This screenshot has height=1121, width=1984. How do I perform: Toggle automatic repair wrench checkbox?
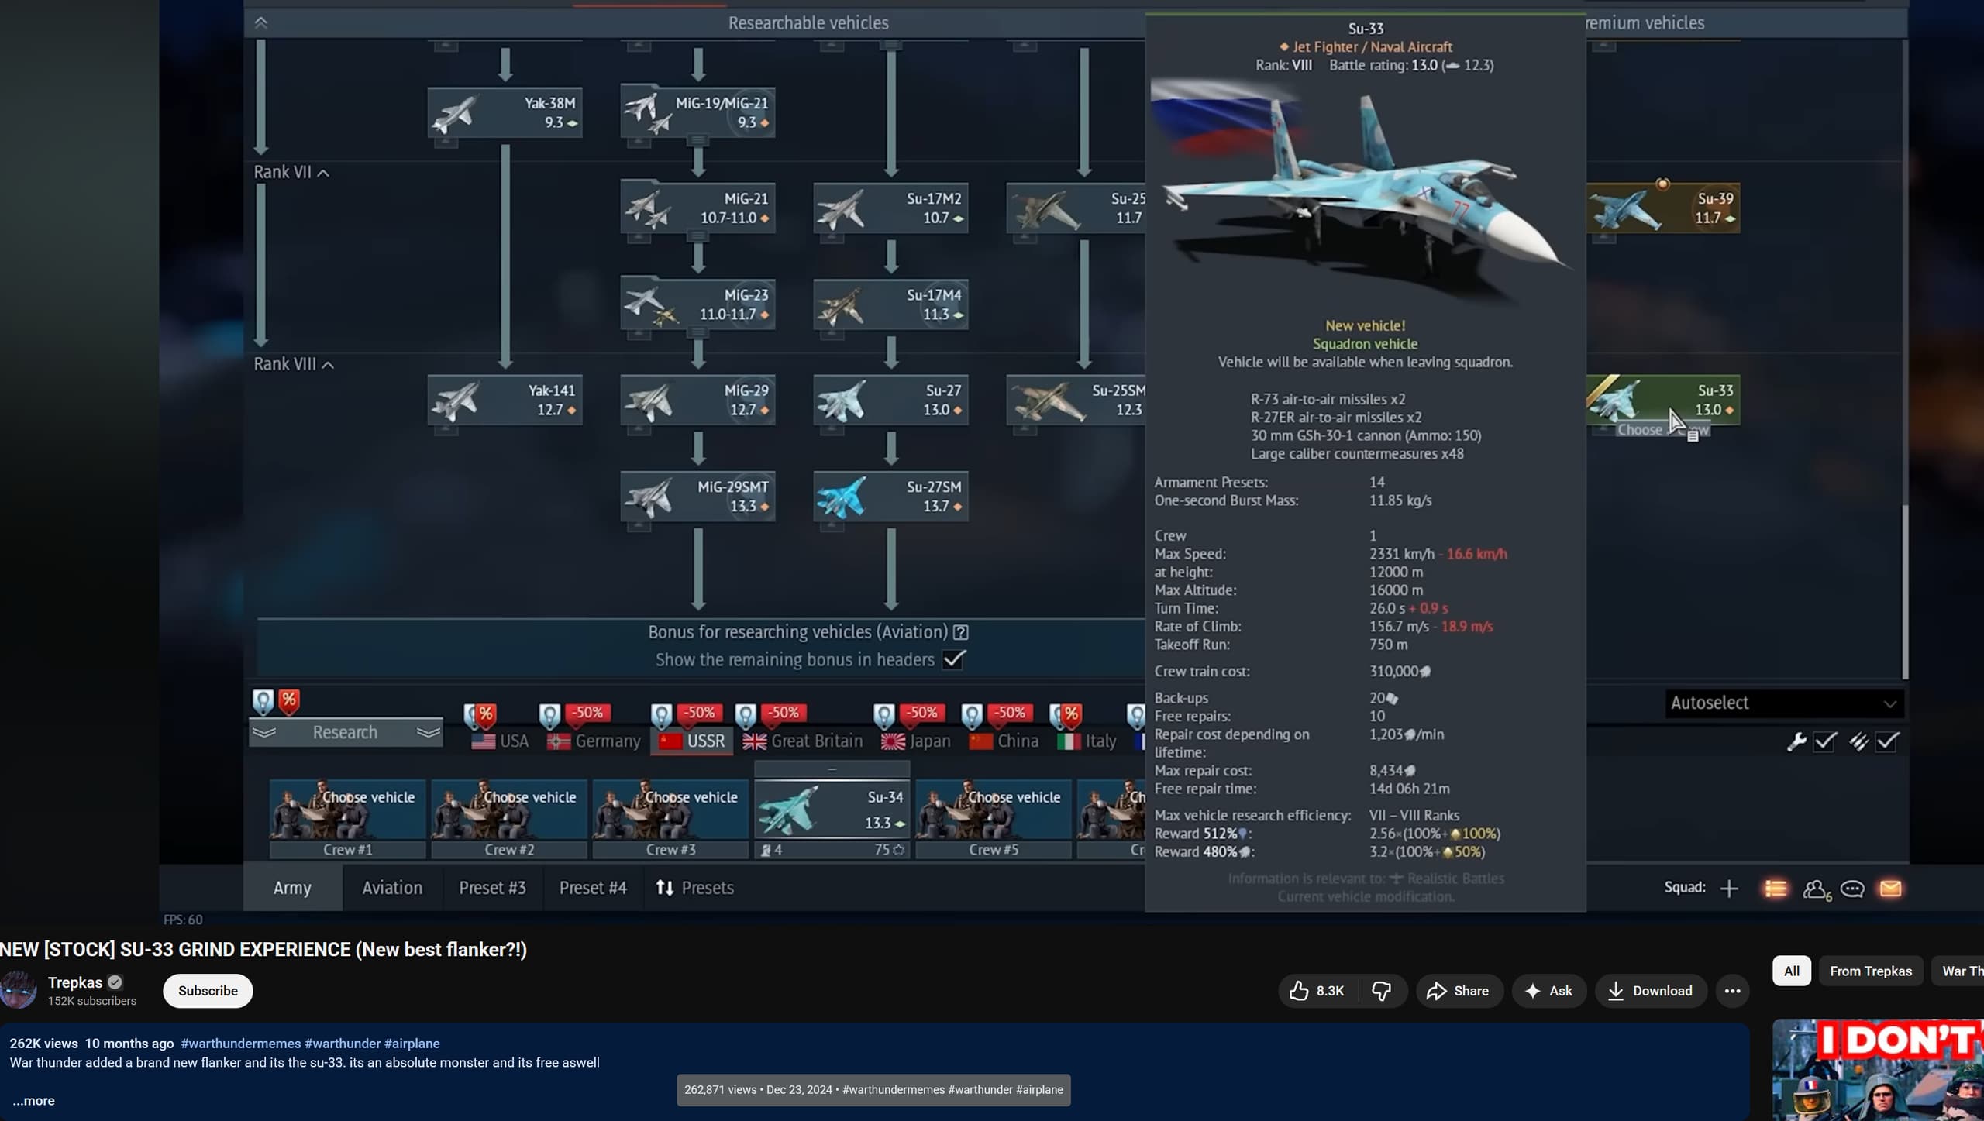[x=1824, y=741]
